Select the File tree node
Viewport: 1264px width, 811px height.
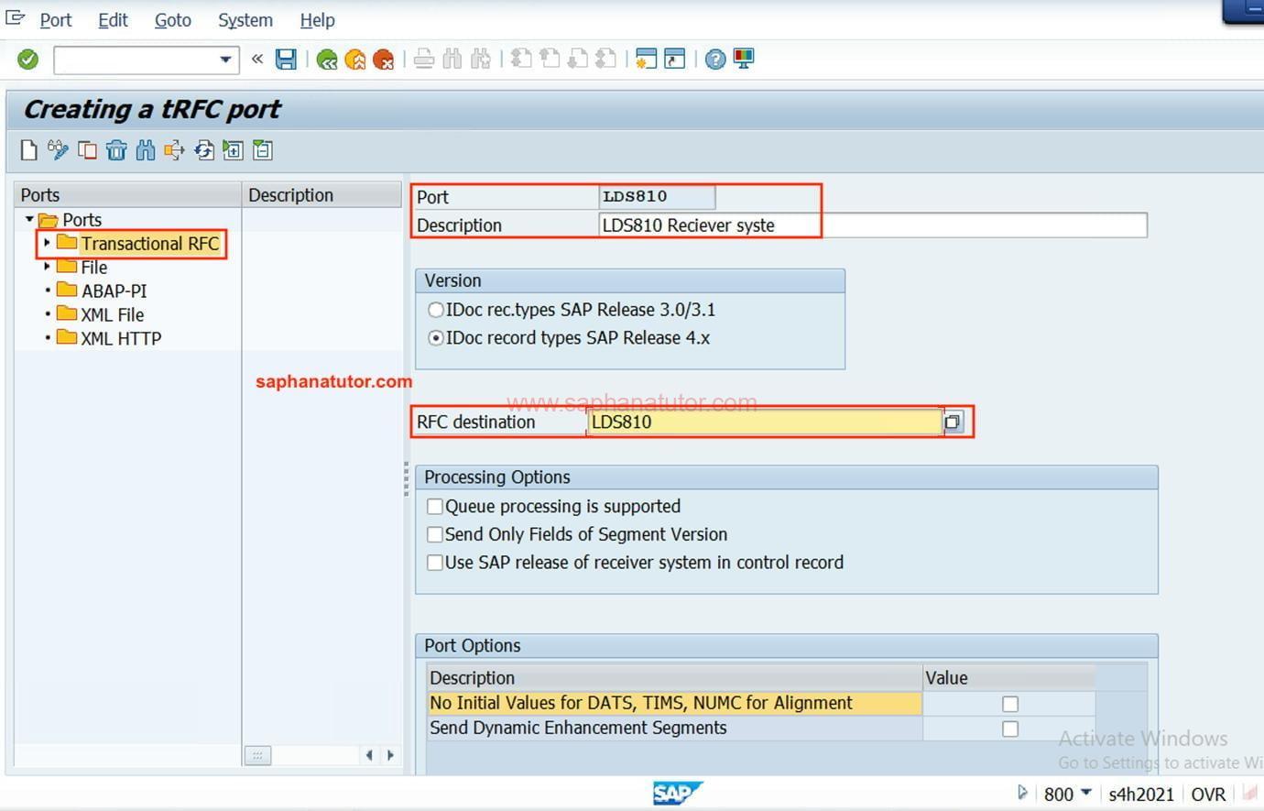click(93, 268)
